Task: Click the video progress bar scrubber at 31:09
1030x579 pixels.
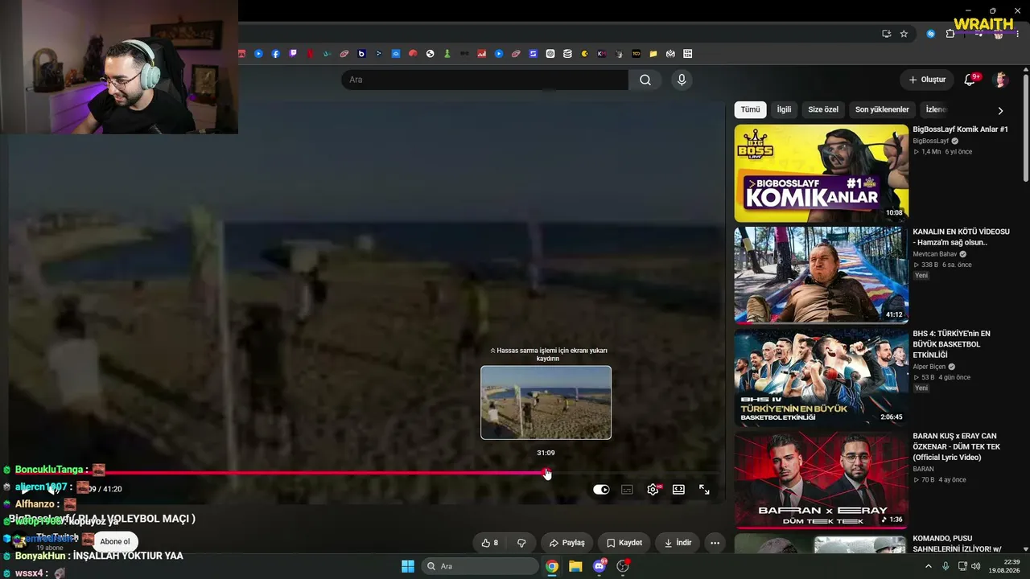Action: coord(547,473)
